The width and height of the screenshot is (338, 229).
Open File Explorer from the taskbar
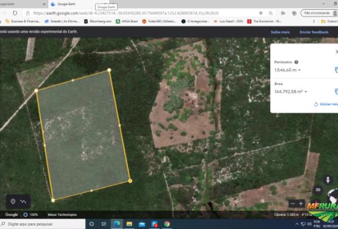point(129,224)
